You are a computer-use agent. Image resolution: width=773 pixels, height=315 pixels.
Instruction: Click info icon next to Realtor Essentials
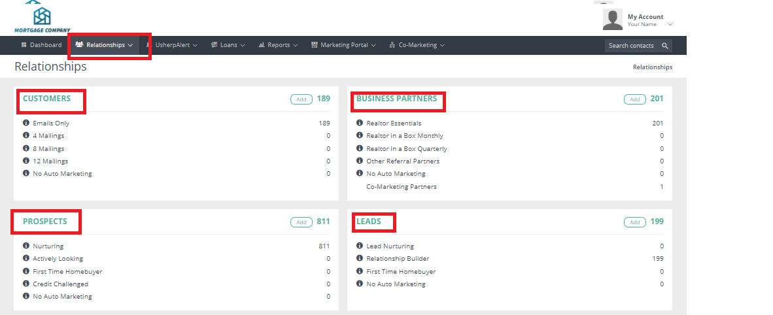coord(360,123)
